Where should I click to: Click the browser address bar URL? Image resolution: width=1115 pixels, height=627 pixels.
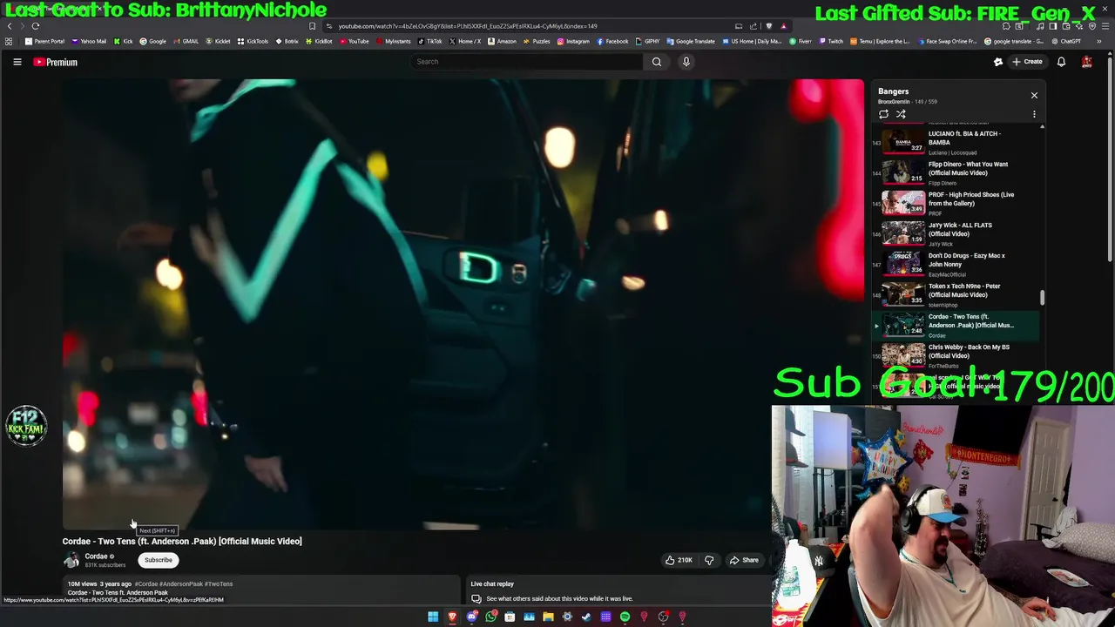tap(468, 26)
